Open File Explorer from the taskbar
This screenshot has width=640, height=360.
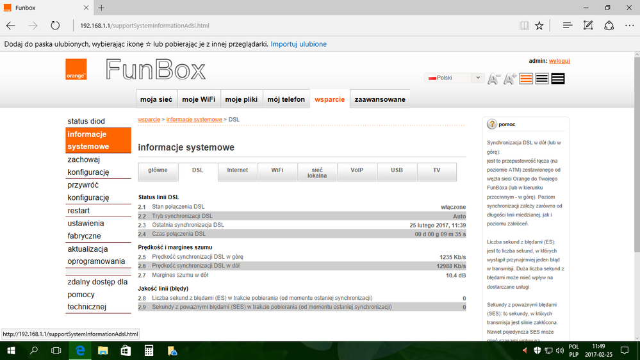pyautogui.click(x=103, y=350)
